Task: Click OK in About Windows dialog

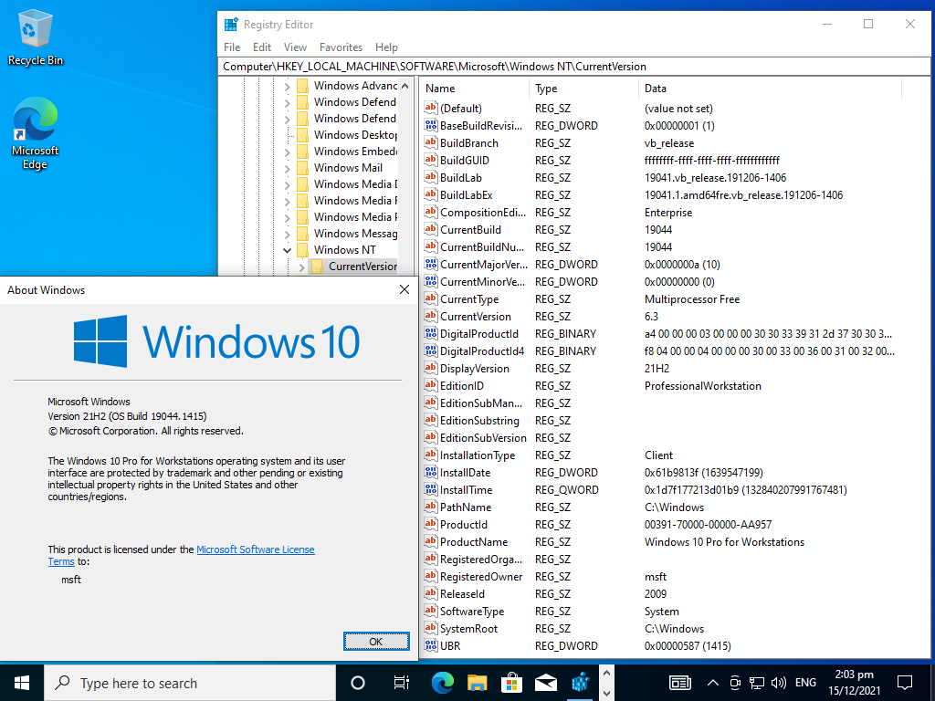Action: click(x=376, y=642)
